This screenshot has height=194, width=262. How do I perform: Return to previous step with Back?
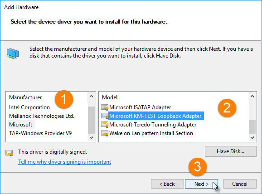[167, 184]
